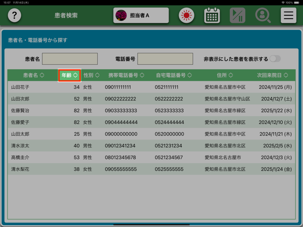This screenshot has width=303, height=227.
Task: Sort by 携帯電話番号 column
Action: [126, 75]
